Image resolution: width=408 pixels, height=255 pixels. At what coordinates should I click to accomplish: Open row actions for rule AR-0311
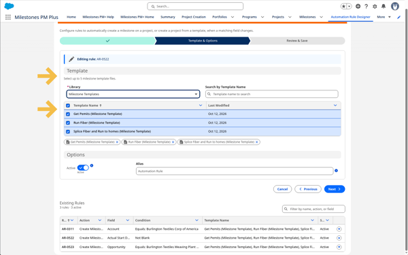pos(339,229)
